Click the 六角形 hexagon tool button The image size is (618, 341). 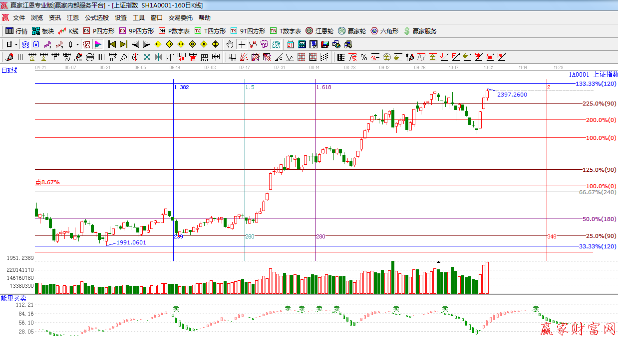tap(384, 31)
